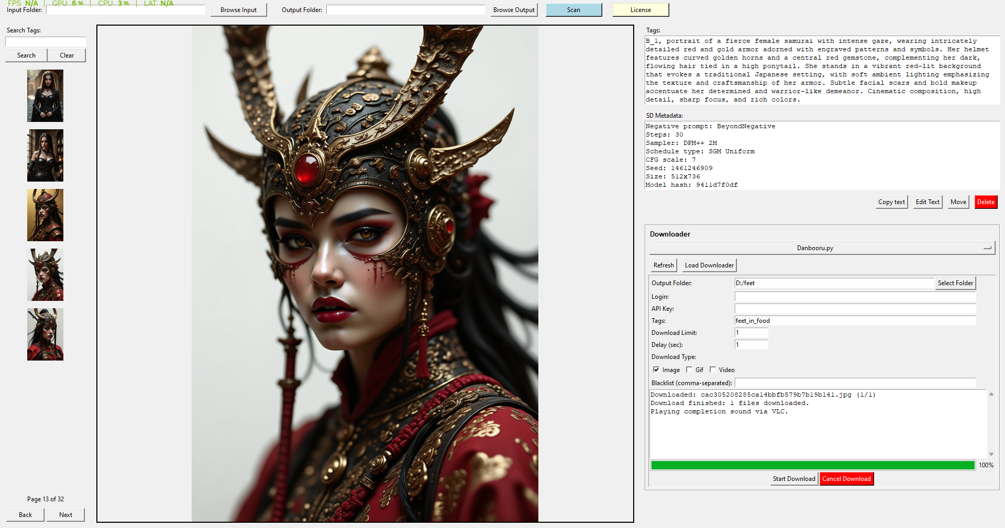This screenshot has height=528, width=1005.
Task: Uncheck the Image download type checkbox
Action: [656, 370]
